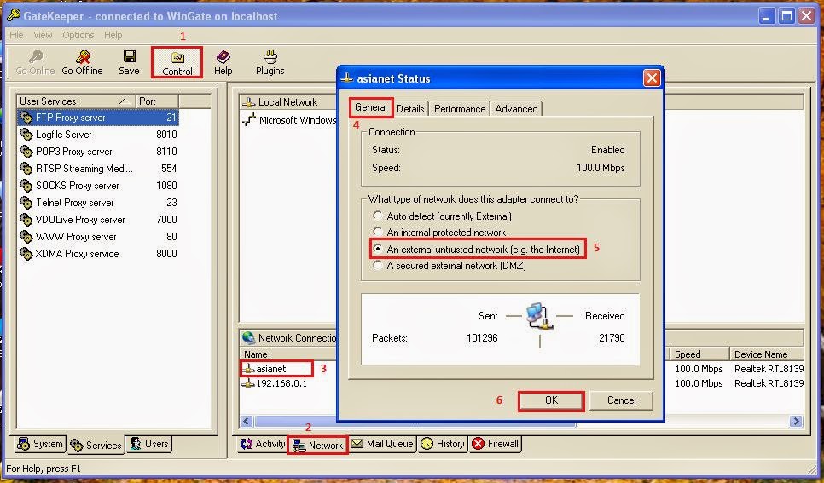
Task: Click the asianet Status title bar icon
Action: click(347, 78)
